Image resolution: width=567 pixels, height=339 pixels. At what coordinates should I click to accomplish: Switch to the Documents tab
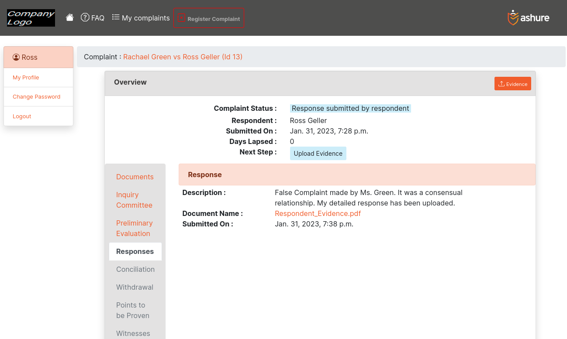click(x=135, y=177)
